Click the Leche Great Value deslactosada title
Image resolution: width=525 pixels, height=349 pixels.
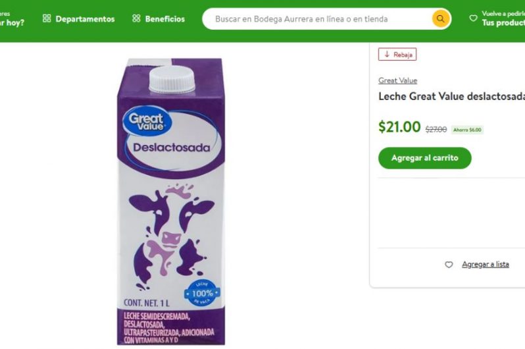[x=451, y=97]
